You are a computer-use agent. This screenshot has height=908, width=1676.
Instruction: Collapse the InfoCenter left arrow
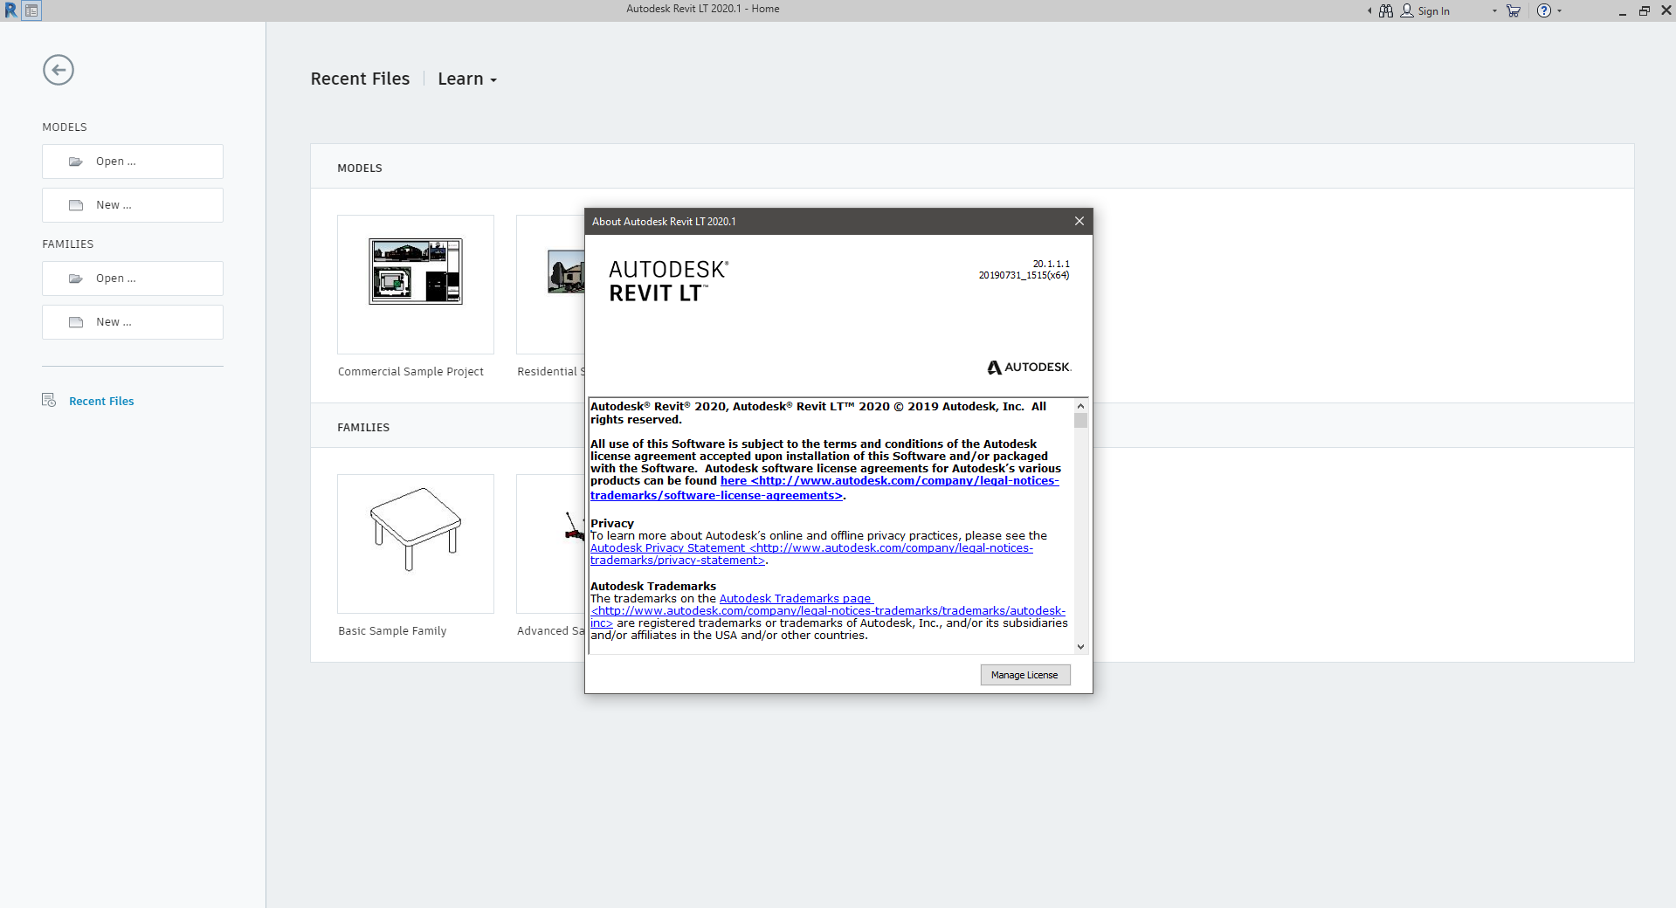pyautogui.click(x=1369, y=10)
